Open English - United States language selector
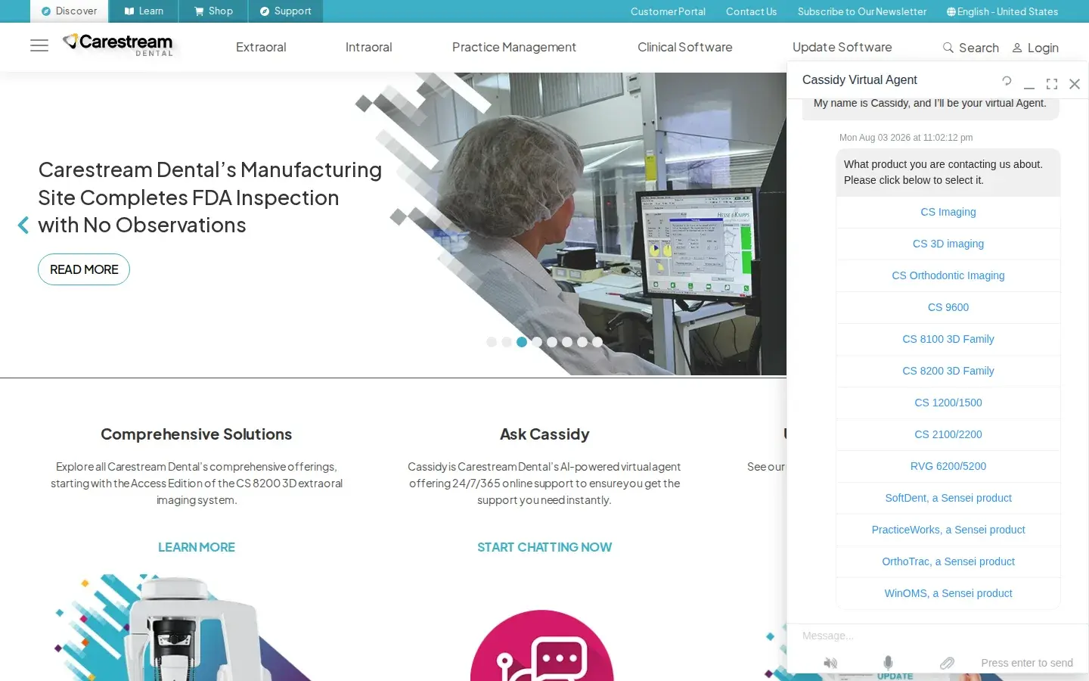 [1003, 11]
